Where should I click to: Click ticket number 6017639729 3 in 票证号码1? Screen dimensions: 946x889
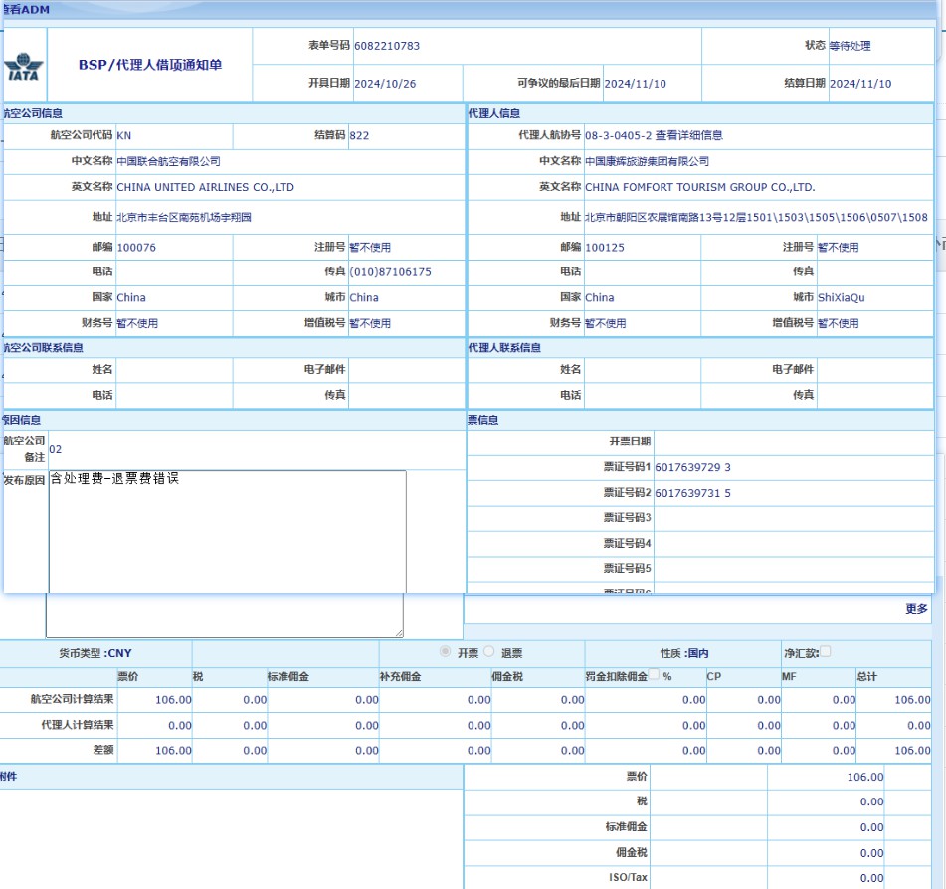pyautogui.click(x=692, y=467)
